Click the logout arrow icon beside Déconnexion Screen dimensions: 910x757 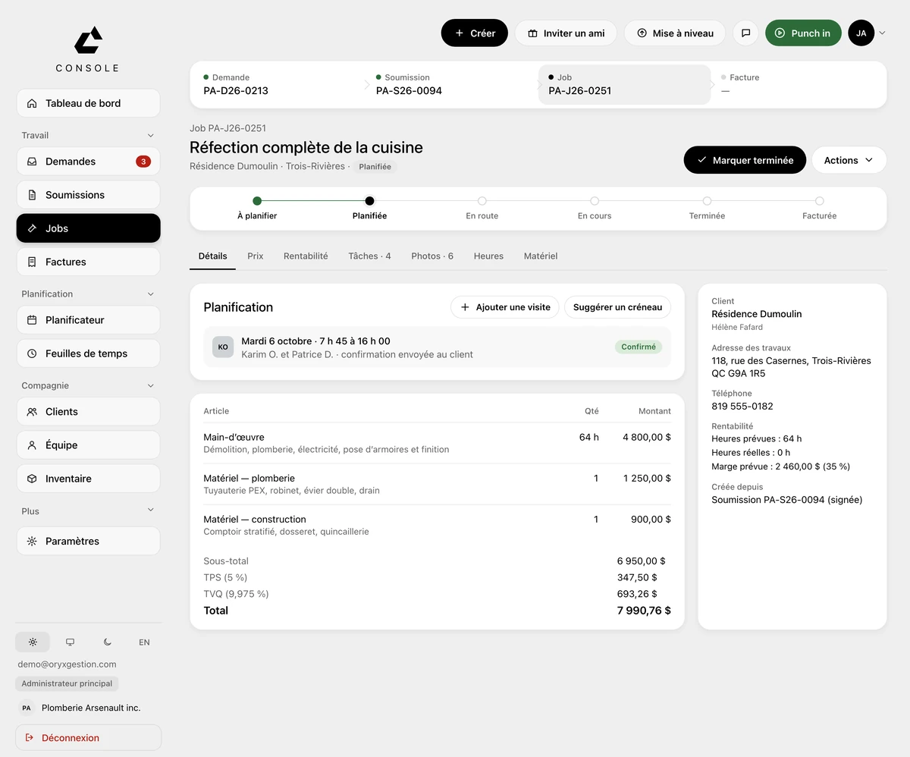click(x=30, y=737)
